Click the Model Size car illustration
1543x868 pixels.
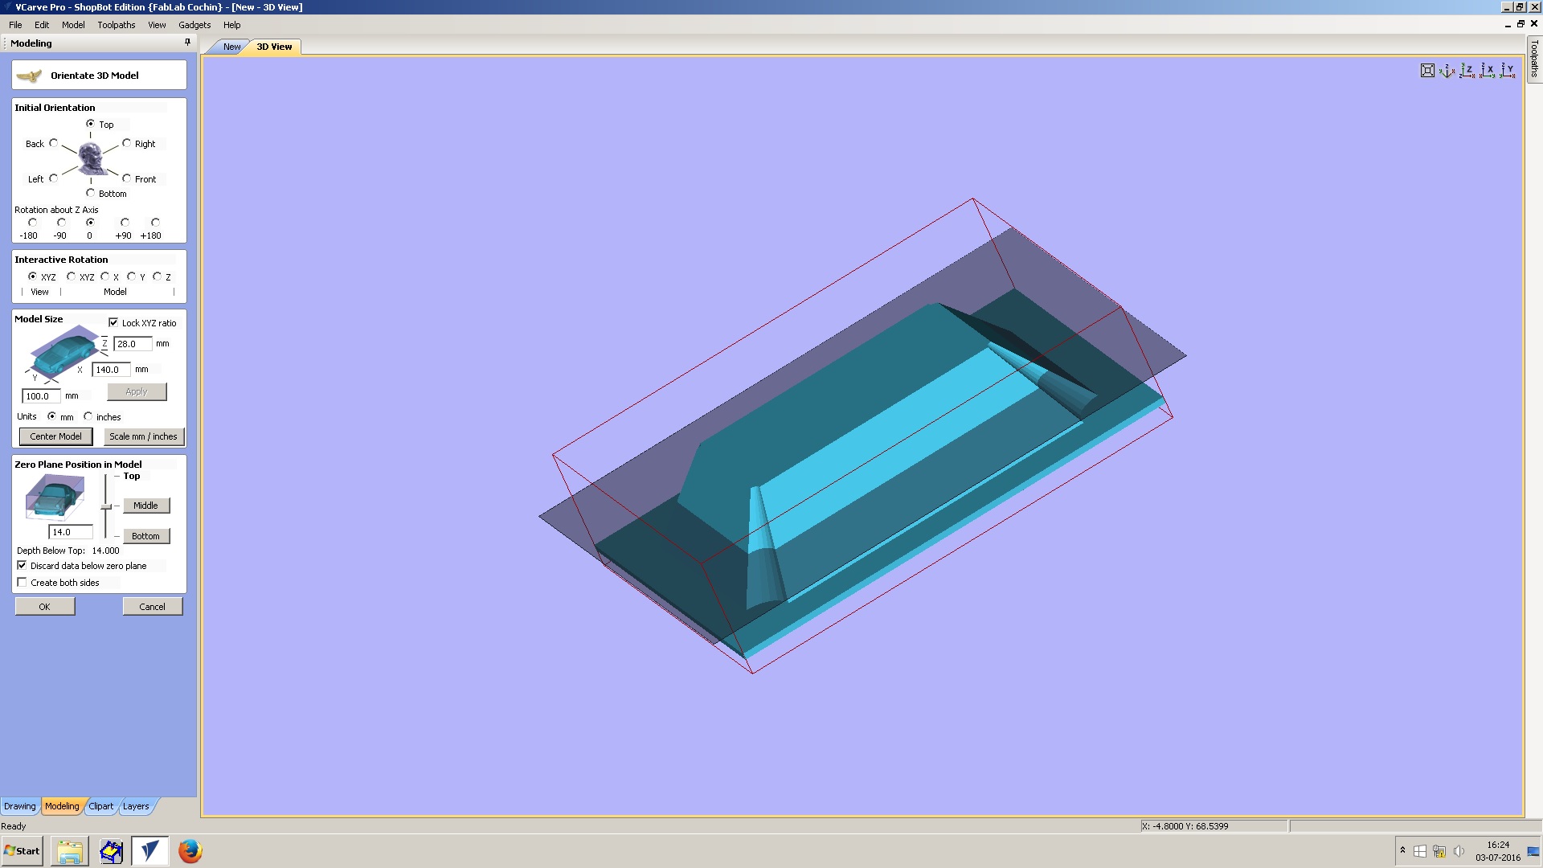point(63,354)
